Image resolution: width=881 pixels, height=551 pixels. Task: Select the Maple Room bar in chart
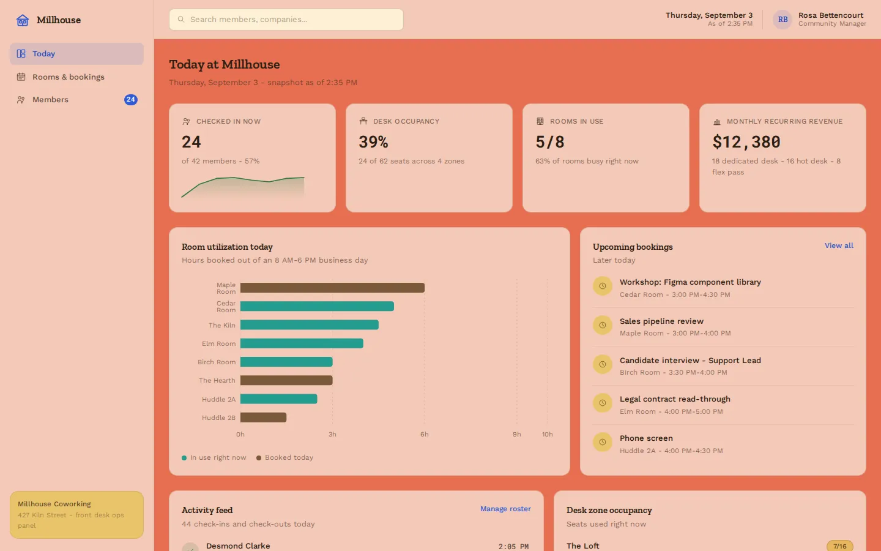point(332,288)
